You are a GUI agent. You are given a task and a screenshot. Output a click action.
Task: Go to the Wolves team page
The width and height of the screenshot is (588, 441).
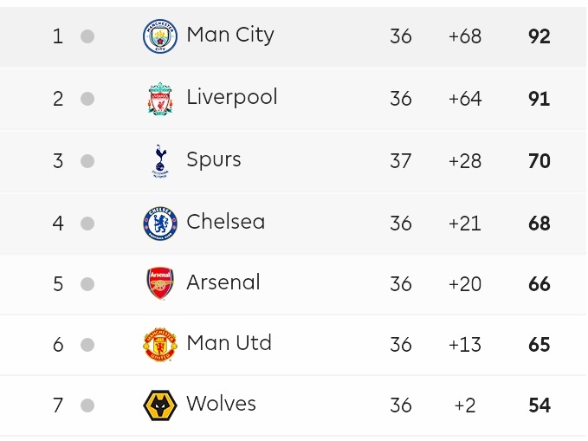(221, 404)
